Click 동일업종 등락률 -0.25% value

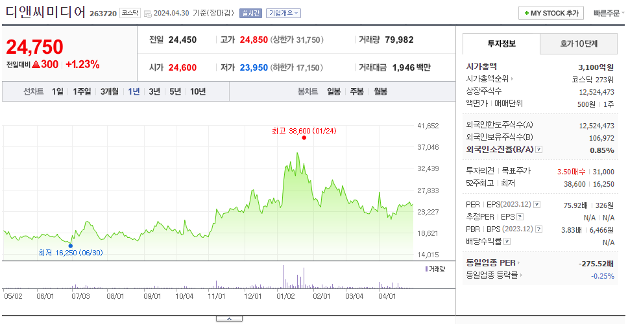(x=602, y=275)
